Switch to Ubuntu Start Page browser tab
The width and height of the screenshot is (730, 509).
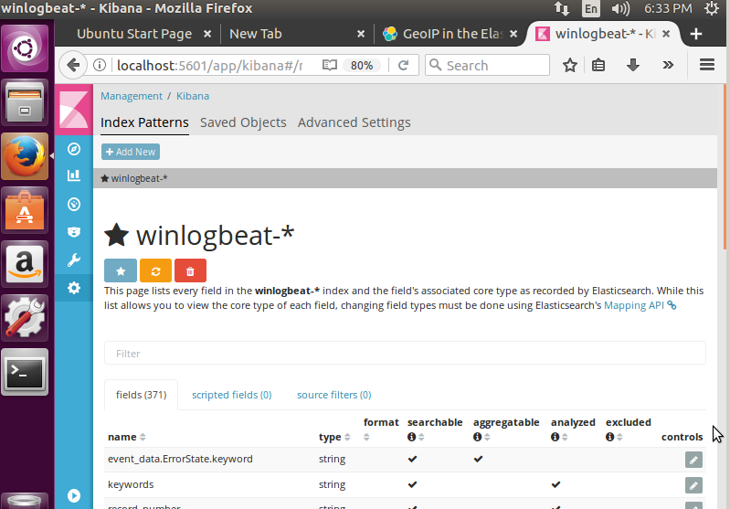(x=134, y=34)
